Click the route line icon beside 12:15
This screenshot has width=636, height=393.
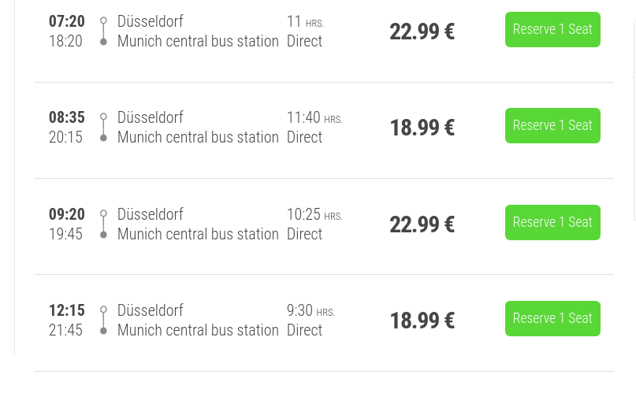(103, 320)
